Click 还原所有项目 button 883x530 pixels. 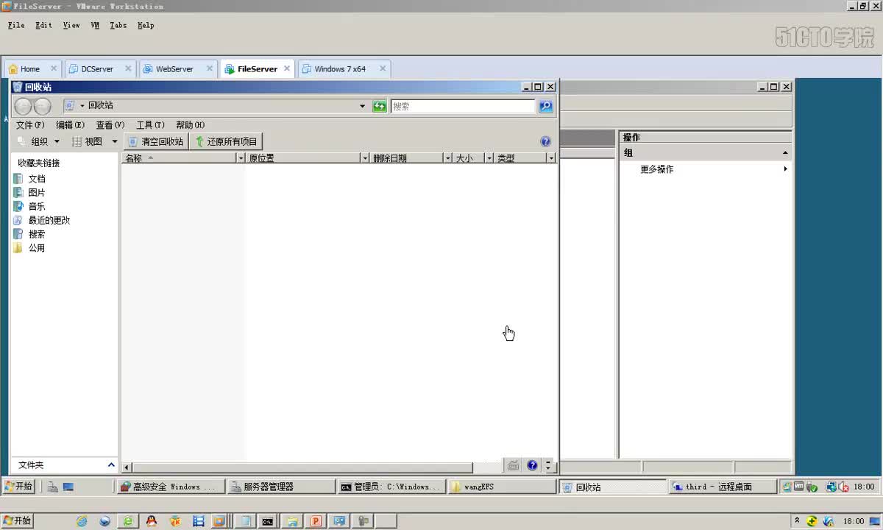tap(226, 141)
